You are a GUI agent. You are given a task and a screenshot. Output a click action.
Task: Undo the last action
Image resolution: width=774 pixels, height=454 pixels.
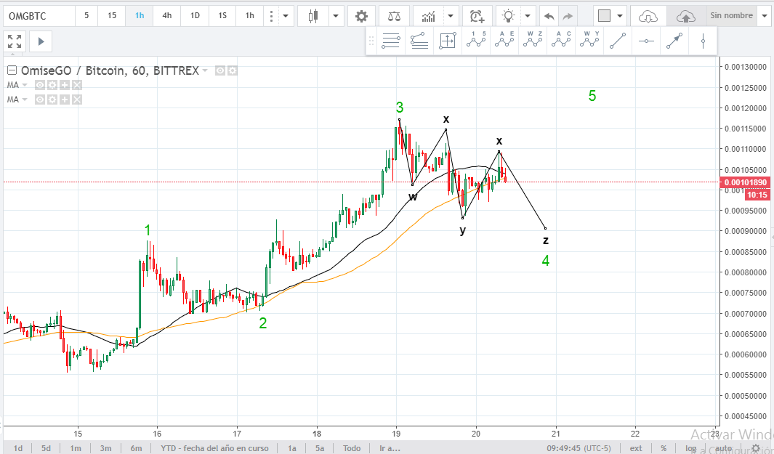coord(549,16)
